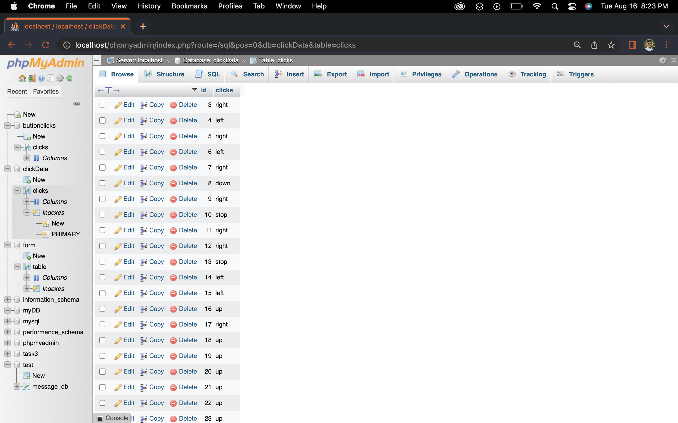678x423 pixels.
Task: Check the checkbox for row id 8 down
Action: point(102,183)
